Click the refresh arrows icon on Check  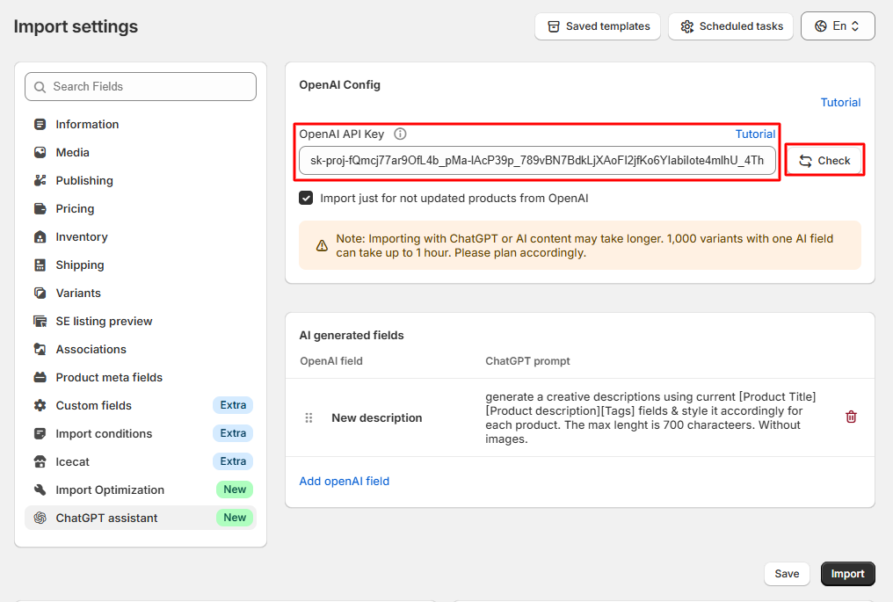[x=805, y=161]
